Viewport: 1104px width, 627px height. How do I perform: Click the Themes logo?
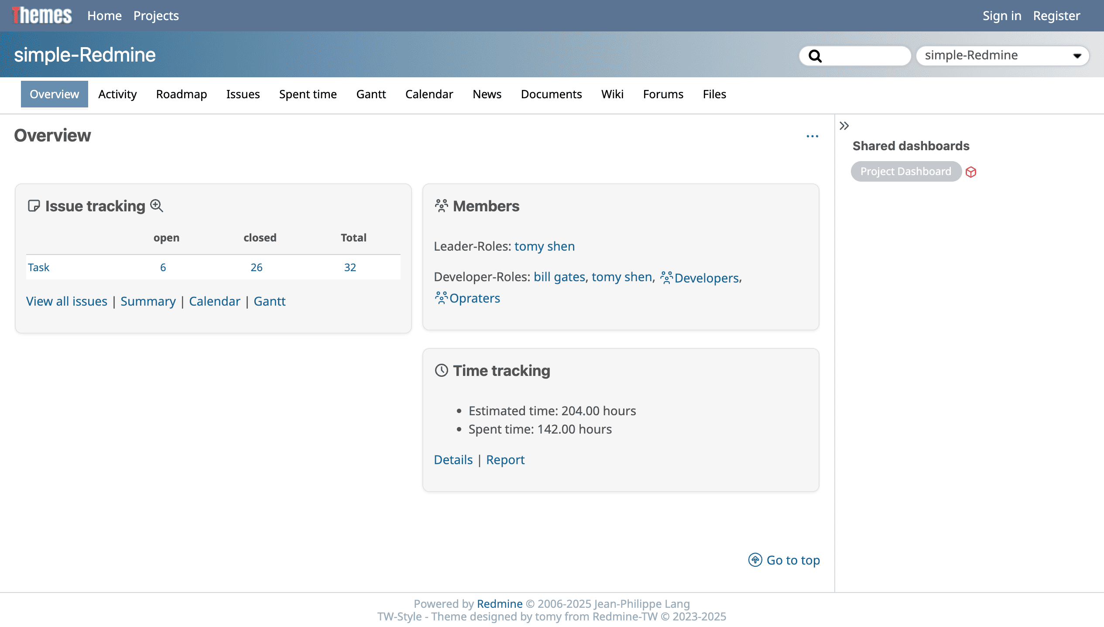point(42,16)
